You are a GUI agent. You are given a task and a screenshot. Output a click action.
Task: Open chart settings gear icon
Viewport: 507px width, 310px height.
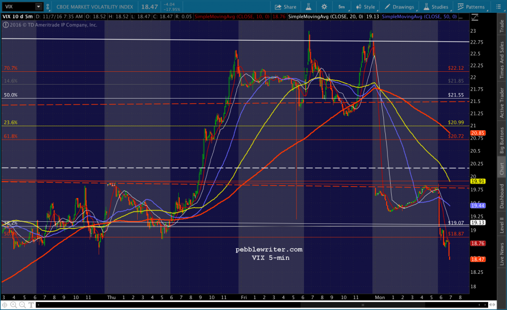coord(324,7)
